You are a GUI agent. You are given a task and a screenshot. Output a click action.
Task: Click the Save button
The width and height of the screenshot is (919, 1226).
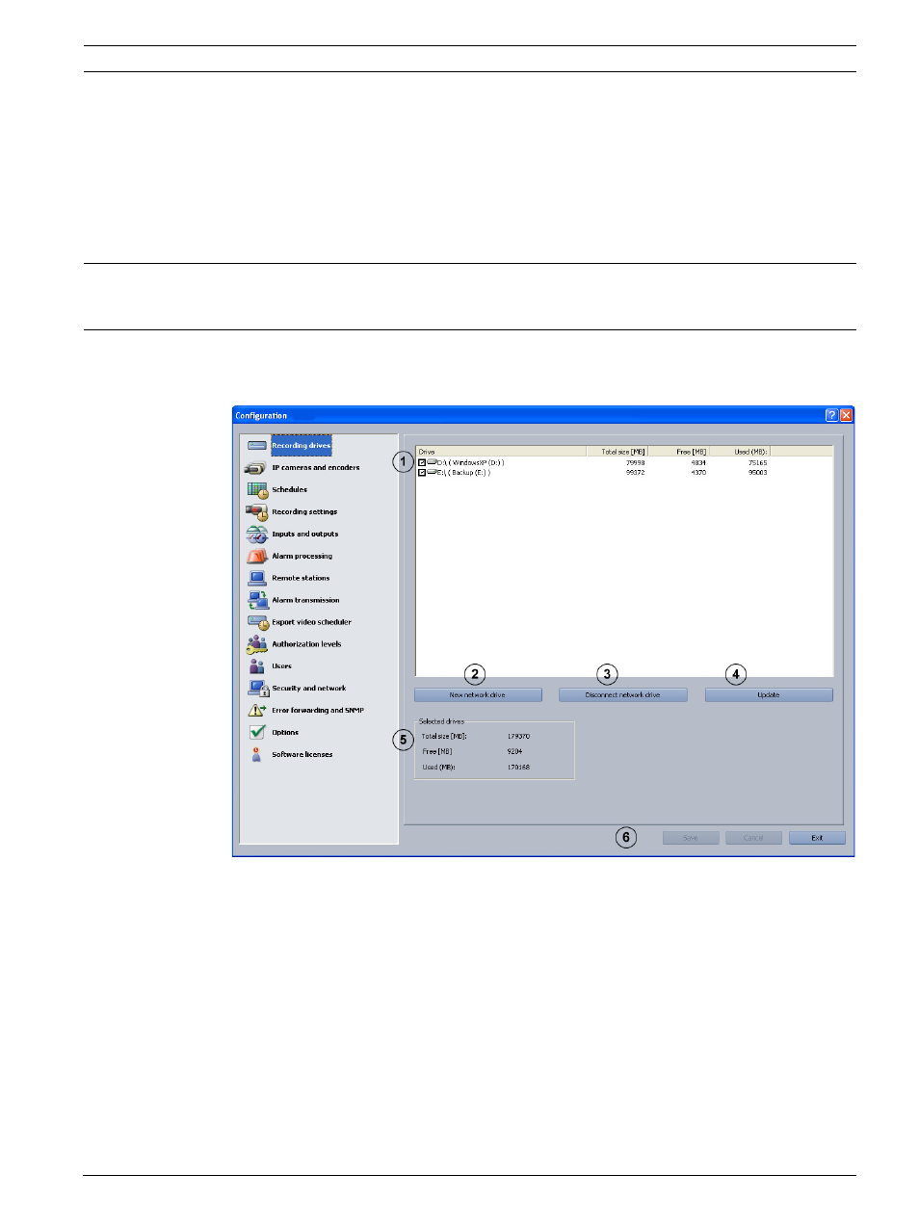pos(691,838)
